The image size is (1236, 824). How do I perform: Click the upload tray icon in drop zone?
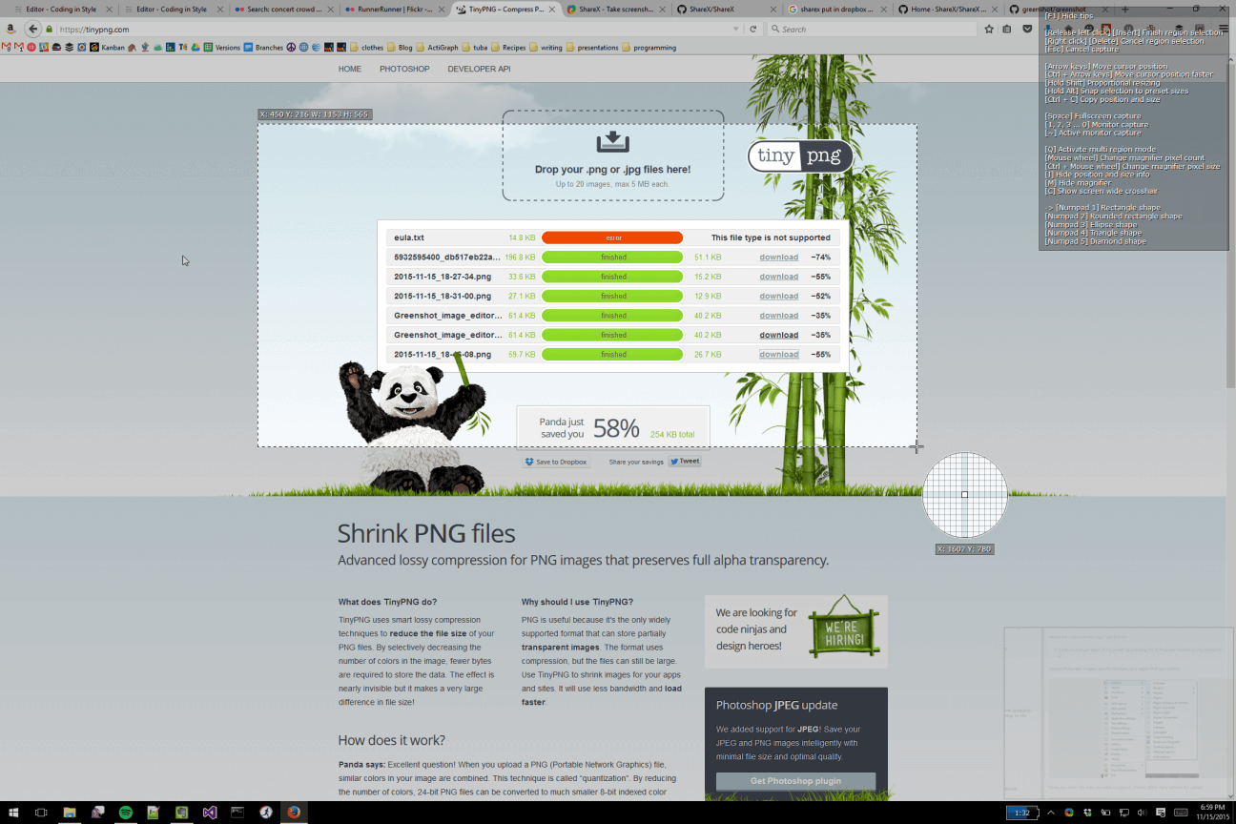(x=613, y=142)
